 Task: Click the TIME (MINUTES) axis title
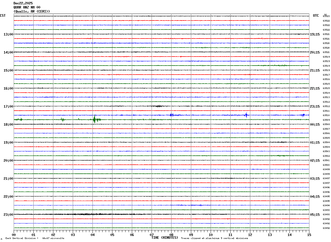[165, 238]
